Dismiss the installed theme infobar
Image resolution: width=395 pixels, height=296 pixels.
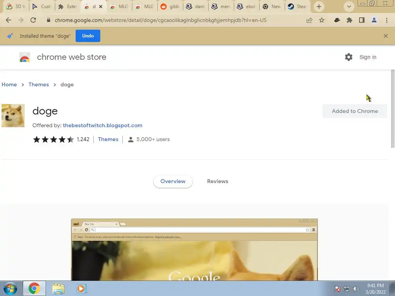(x=386, y=36)
